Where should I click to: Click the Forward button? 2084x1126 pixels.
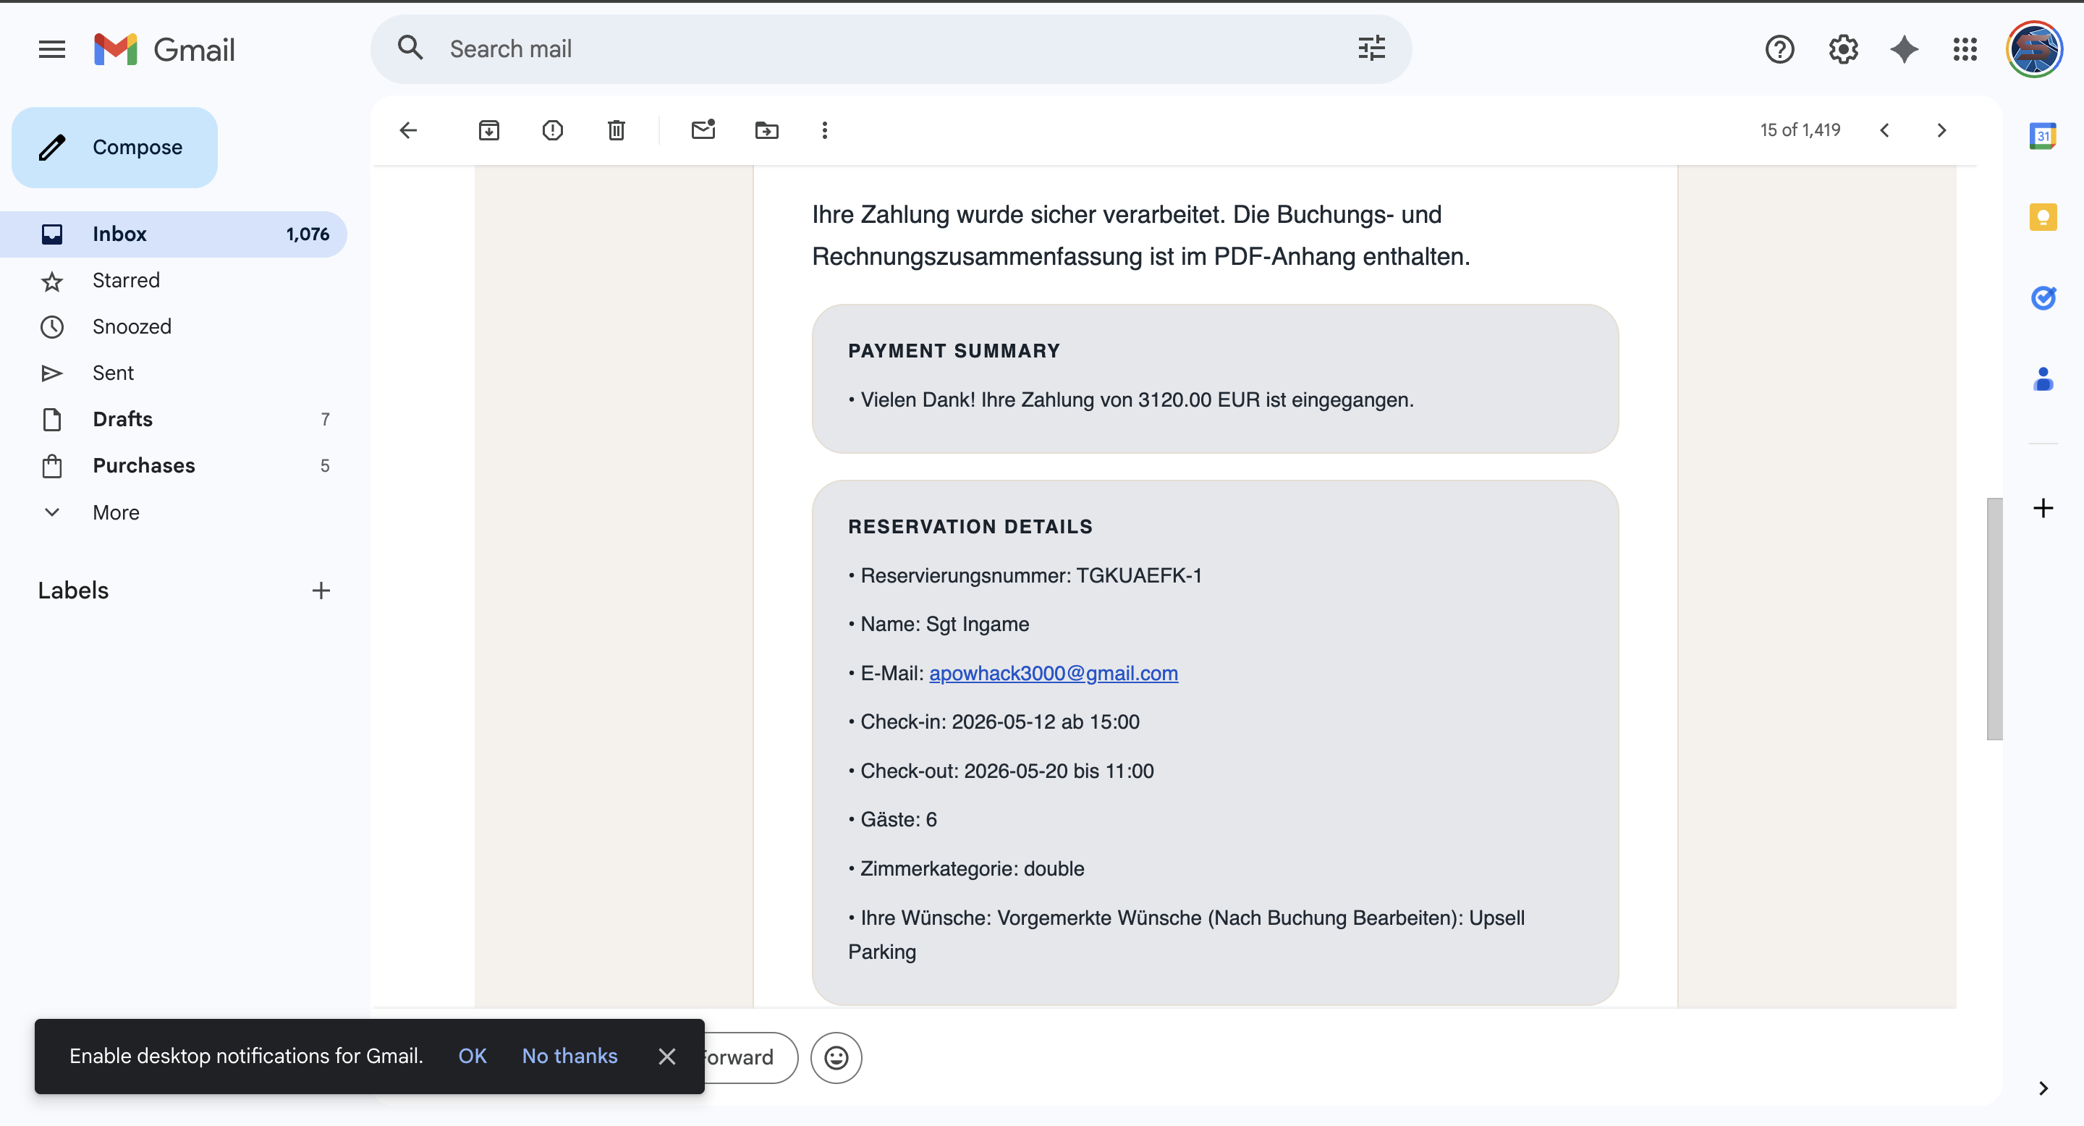tap(750, 1057)
